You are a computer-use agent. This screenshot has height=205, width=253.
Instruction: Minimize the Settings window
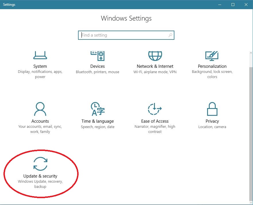(x=220, y=5)
